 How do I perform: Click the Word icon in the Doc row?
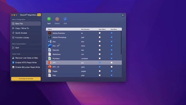pyautogui.click(x=50, y=41)
